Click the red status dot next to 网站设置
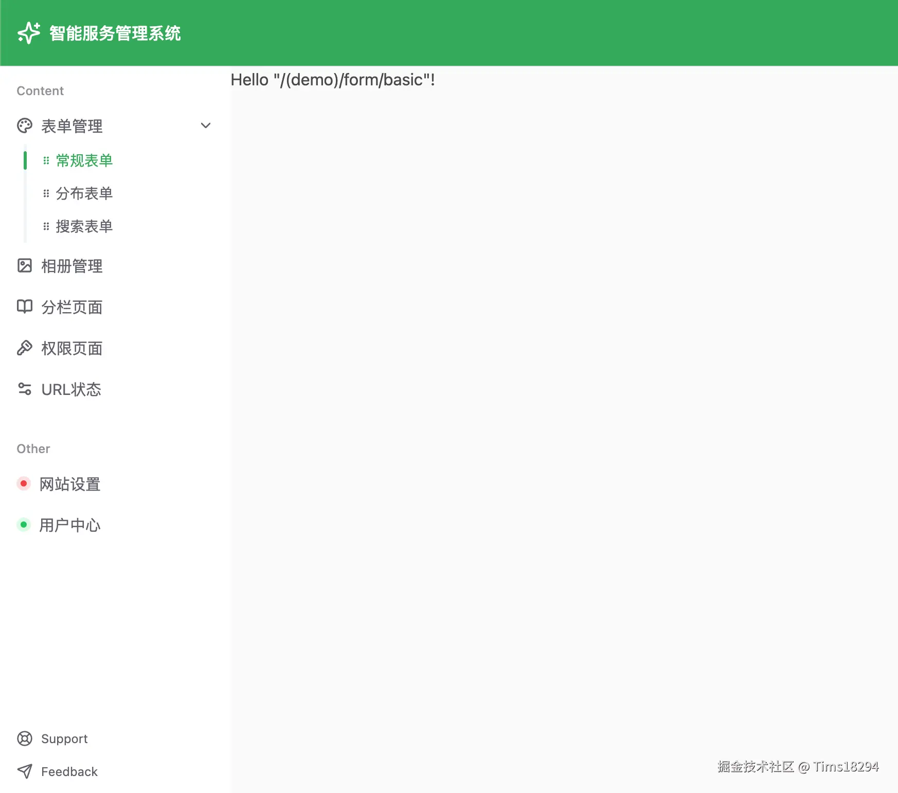This screenshot has width=898, height=793. [24, 483]
